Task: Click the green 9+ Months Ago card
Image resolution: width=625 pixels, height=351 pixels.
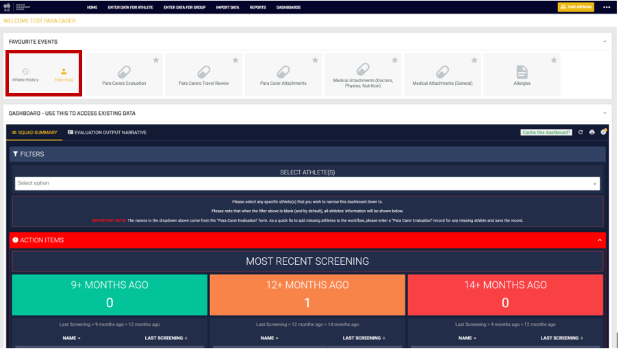Action: coord(110,295)
